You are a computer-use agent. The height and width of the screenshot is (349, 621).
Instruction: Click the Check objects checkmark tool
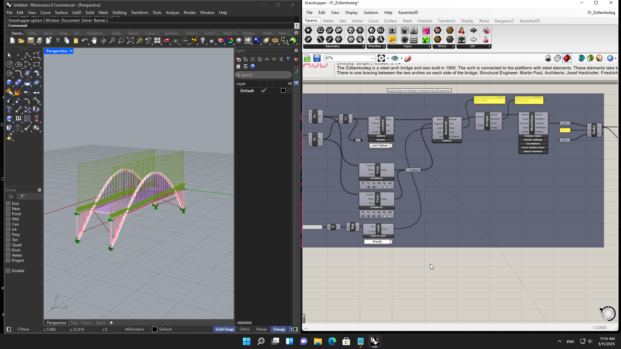pyautogui.click(x=27, y=128)
